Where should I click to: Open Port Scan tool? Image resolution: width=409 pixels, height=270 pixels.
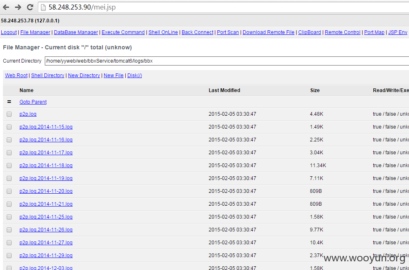click(228, 32)
